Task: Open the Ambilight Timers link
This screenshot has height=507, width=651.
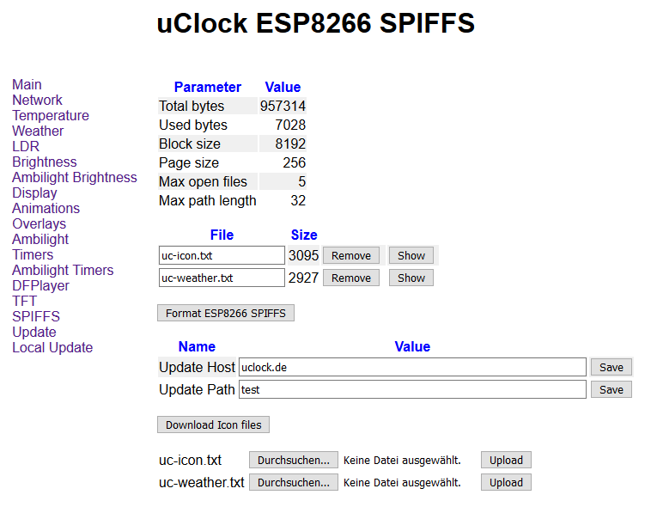Action: pyautogui.click(x=63, y=270)
